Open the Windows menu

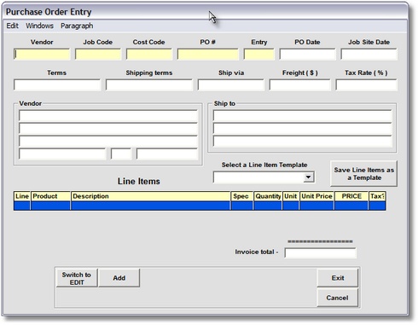click(x=39, y=26)
